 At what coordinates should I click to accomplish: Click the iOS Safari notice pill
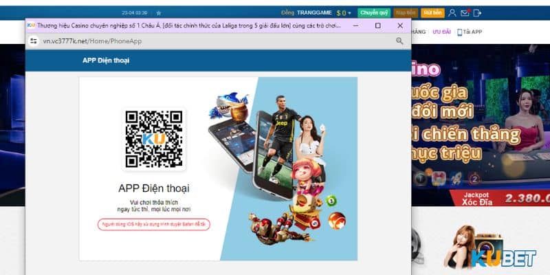[x=153, y=225]
